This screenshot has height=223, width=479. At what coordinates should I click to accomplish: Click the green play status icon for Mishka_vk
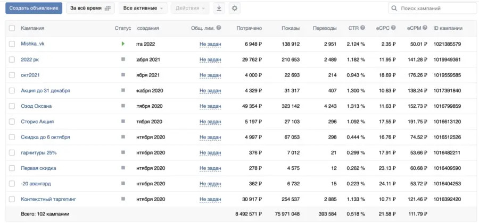[123, 44]
